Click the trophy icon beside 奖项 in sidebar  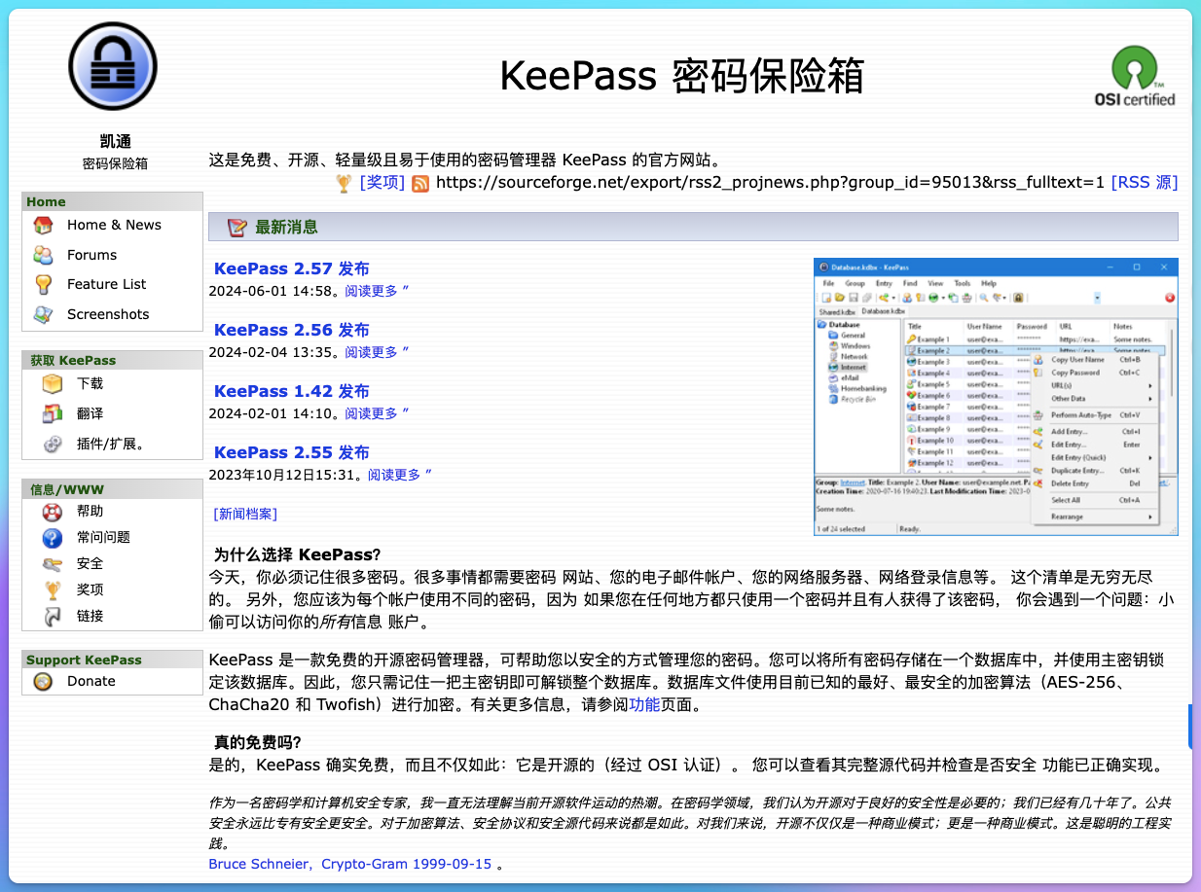tap(53, 590)
